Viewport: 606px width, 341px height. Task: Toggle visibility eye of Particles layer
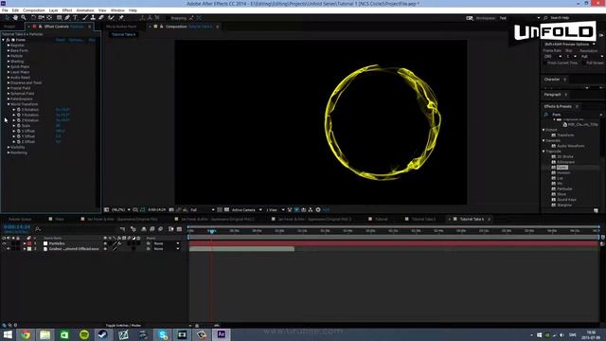(4, 243)
